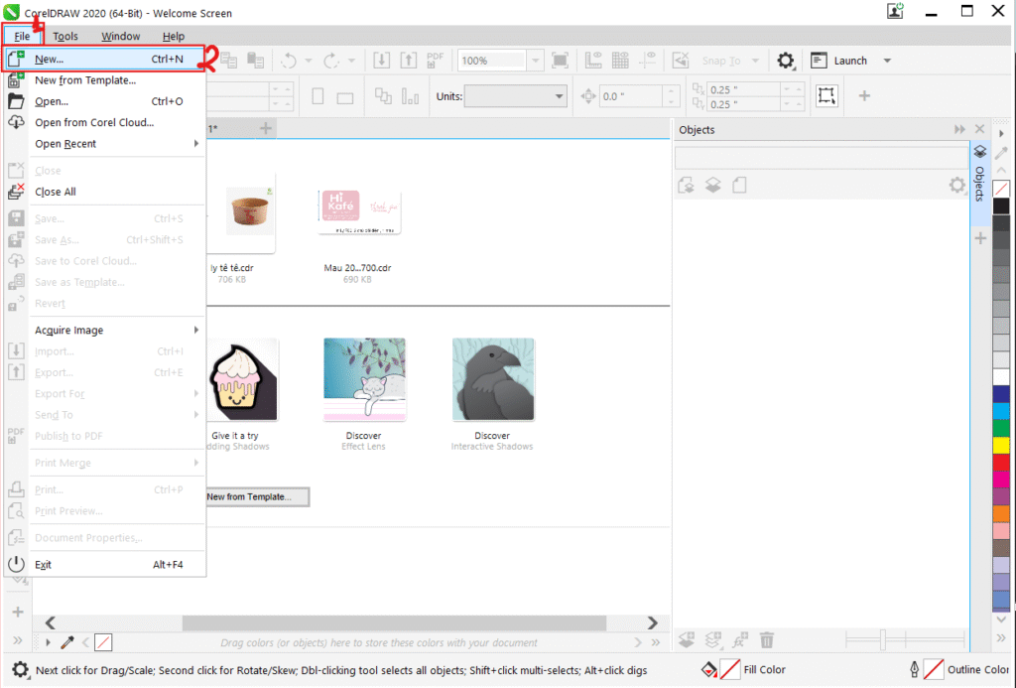The width and height of the screenshot is (1016, 688).
Task: Click the page icon in the Objects docker toolbar
Action: coord(739,186)
